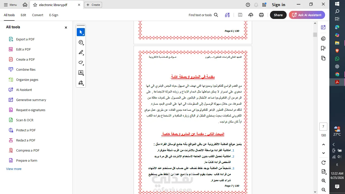The image size is (345, 194).
Task: Click the Export a PDF icon
Action: pos(11,39)
